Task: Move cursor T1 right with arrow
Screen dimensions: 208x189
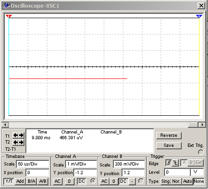Action: tap(22, 135)
